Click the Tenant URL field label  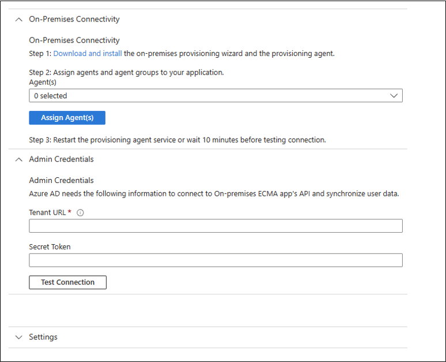click(x=47, y=212)
